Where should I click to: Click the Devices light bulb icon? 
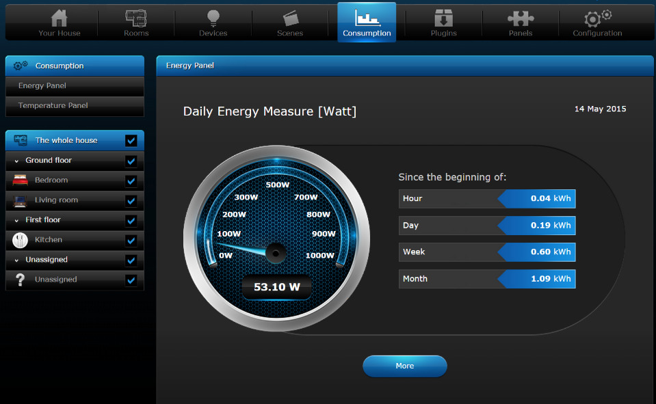pos(213,18)
